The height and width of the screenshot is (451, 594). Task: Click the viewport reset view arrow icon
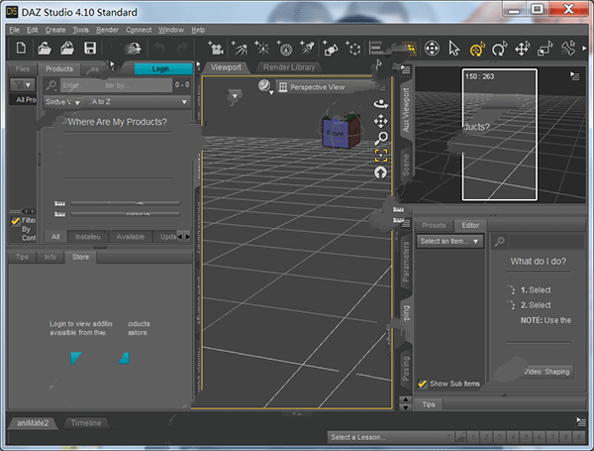[381, 172]
